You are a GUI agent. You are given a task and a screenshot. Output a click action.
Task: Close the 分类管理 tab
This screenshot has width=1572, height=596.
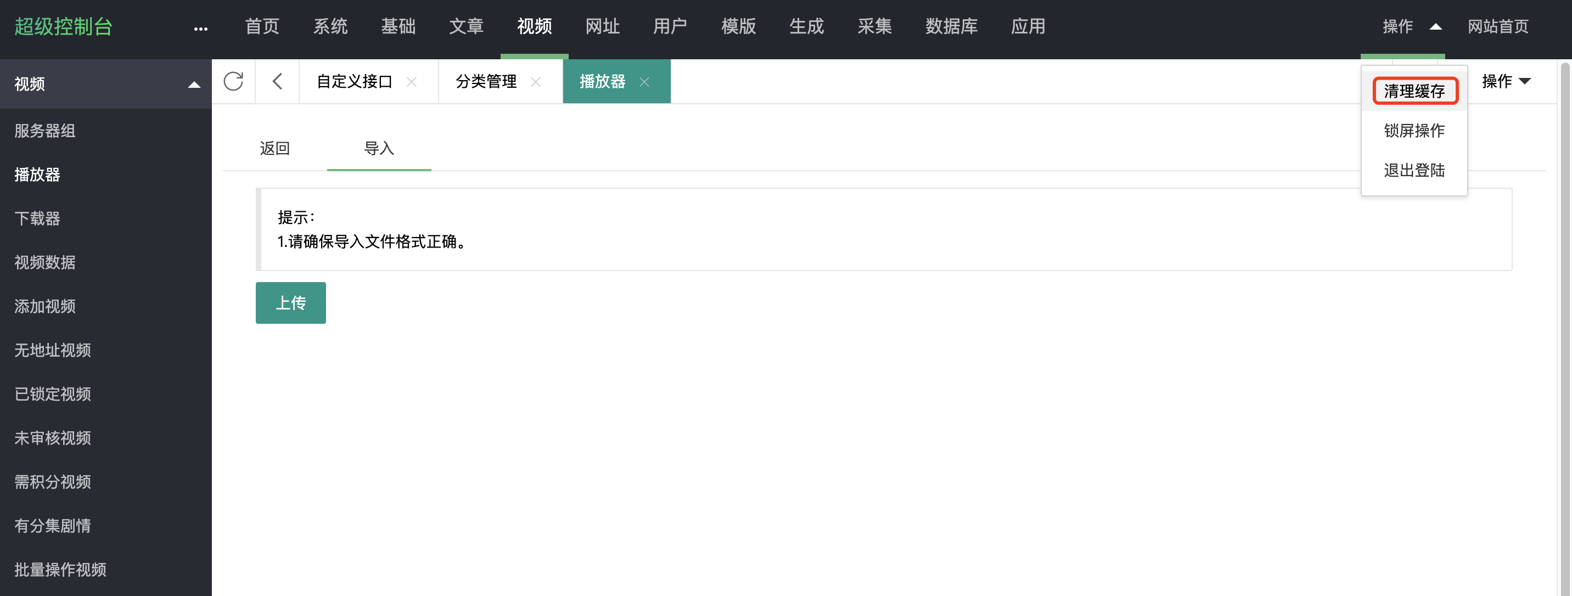[536, 82]
